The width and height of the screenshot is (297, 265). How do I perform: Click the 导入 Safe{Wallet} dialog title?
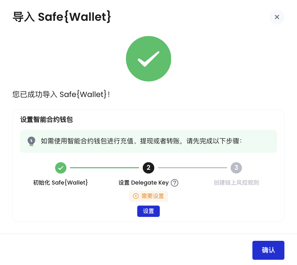coord(62,17)
